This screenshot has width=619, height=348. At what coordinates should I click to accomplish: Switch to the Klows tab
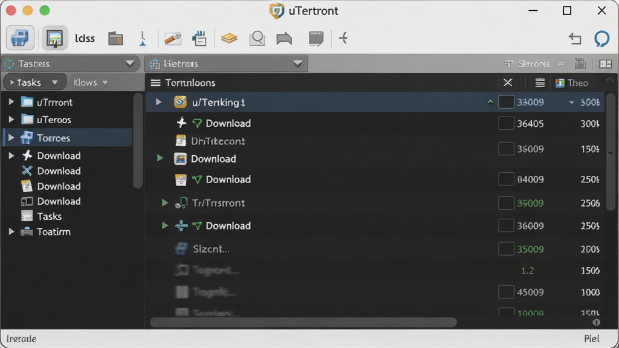click(91, 82)
